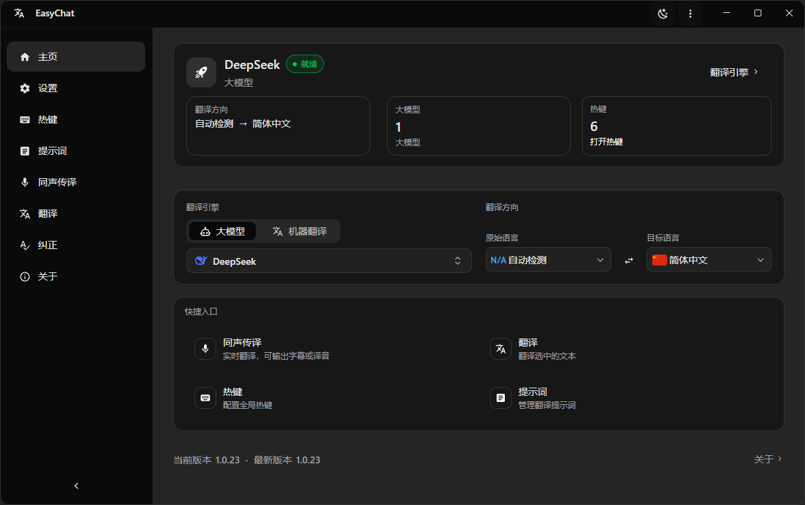
Task: Click the keyboard icon beside sidebar 热键
Action: (x=25, y=119)
